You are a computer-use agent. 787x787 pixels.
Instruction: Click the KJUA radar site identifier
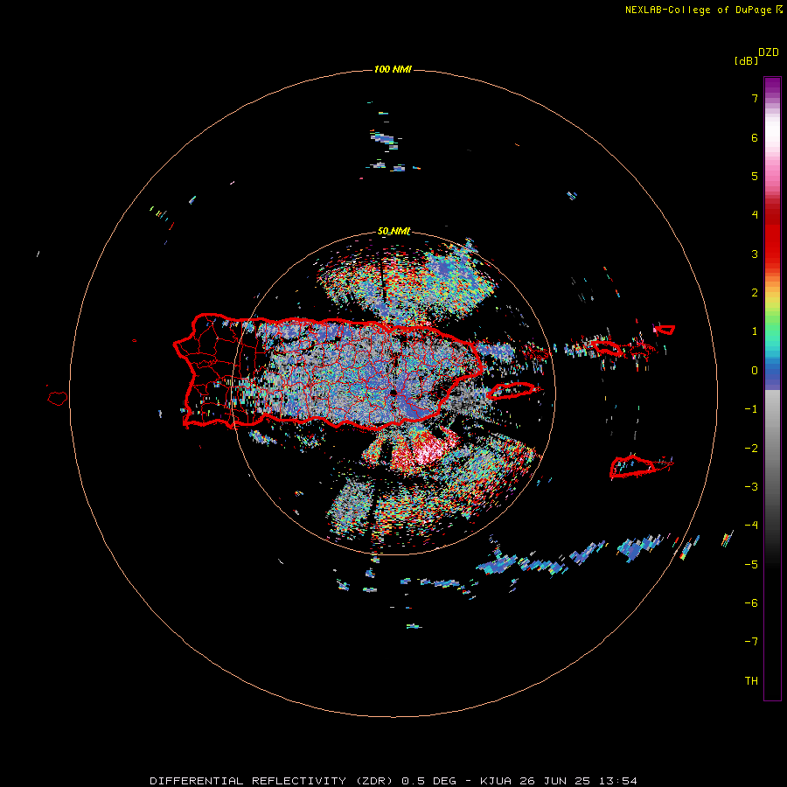click(496, 781)
